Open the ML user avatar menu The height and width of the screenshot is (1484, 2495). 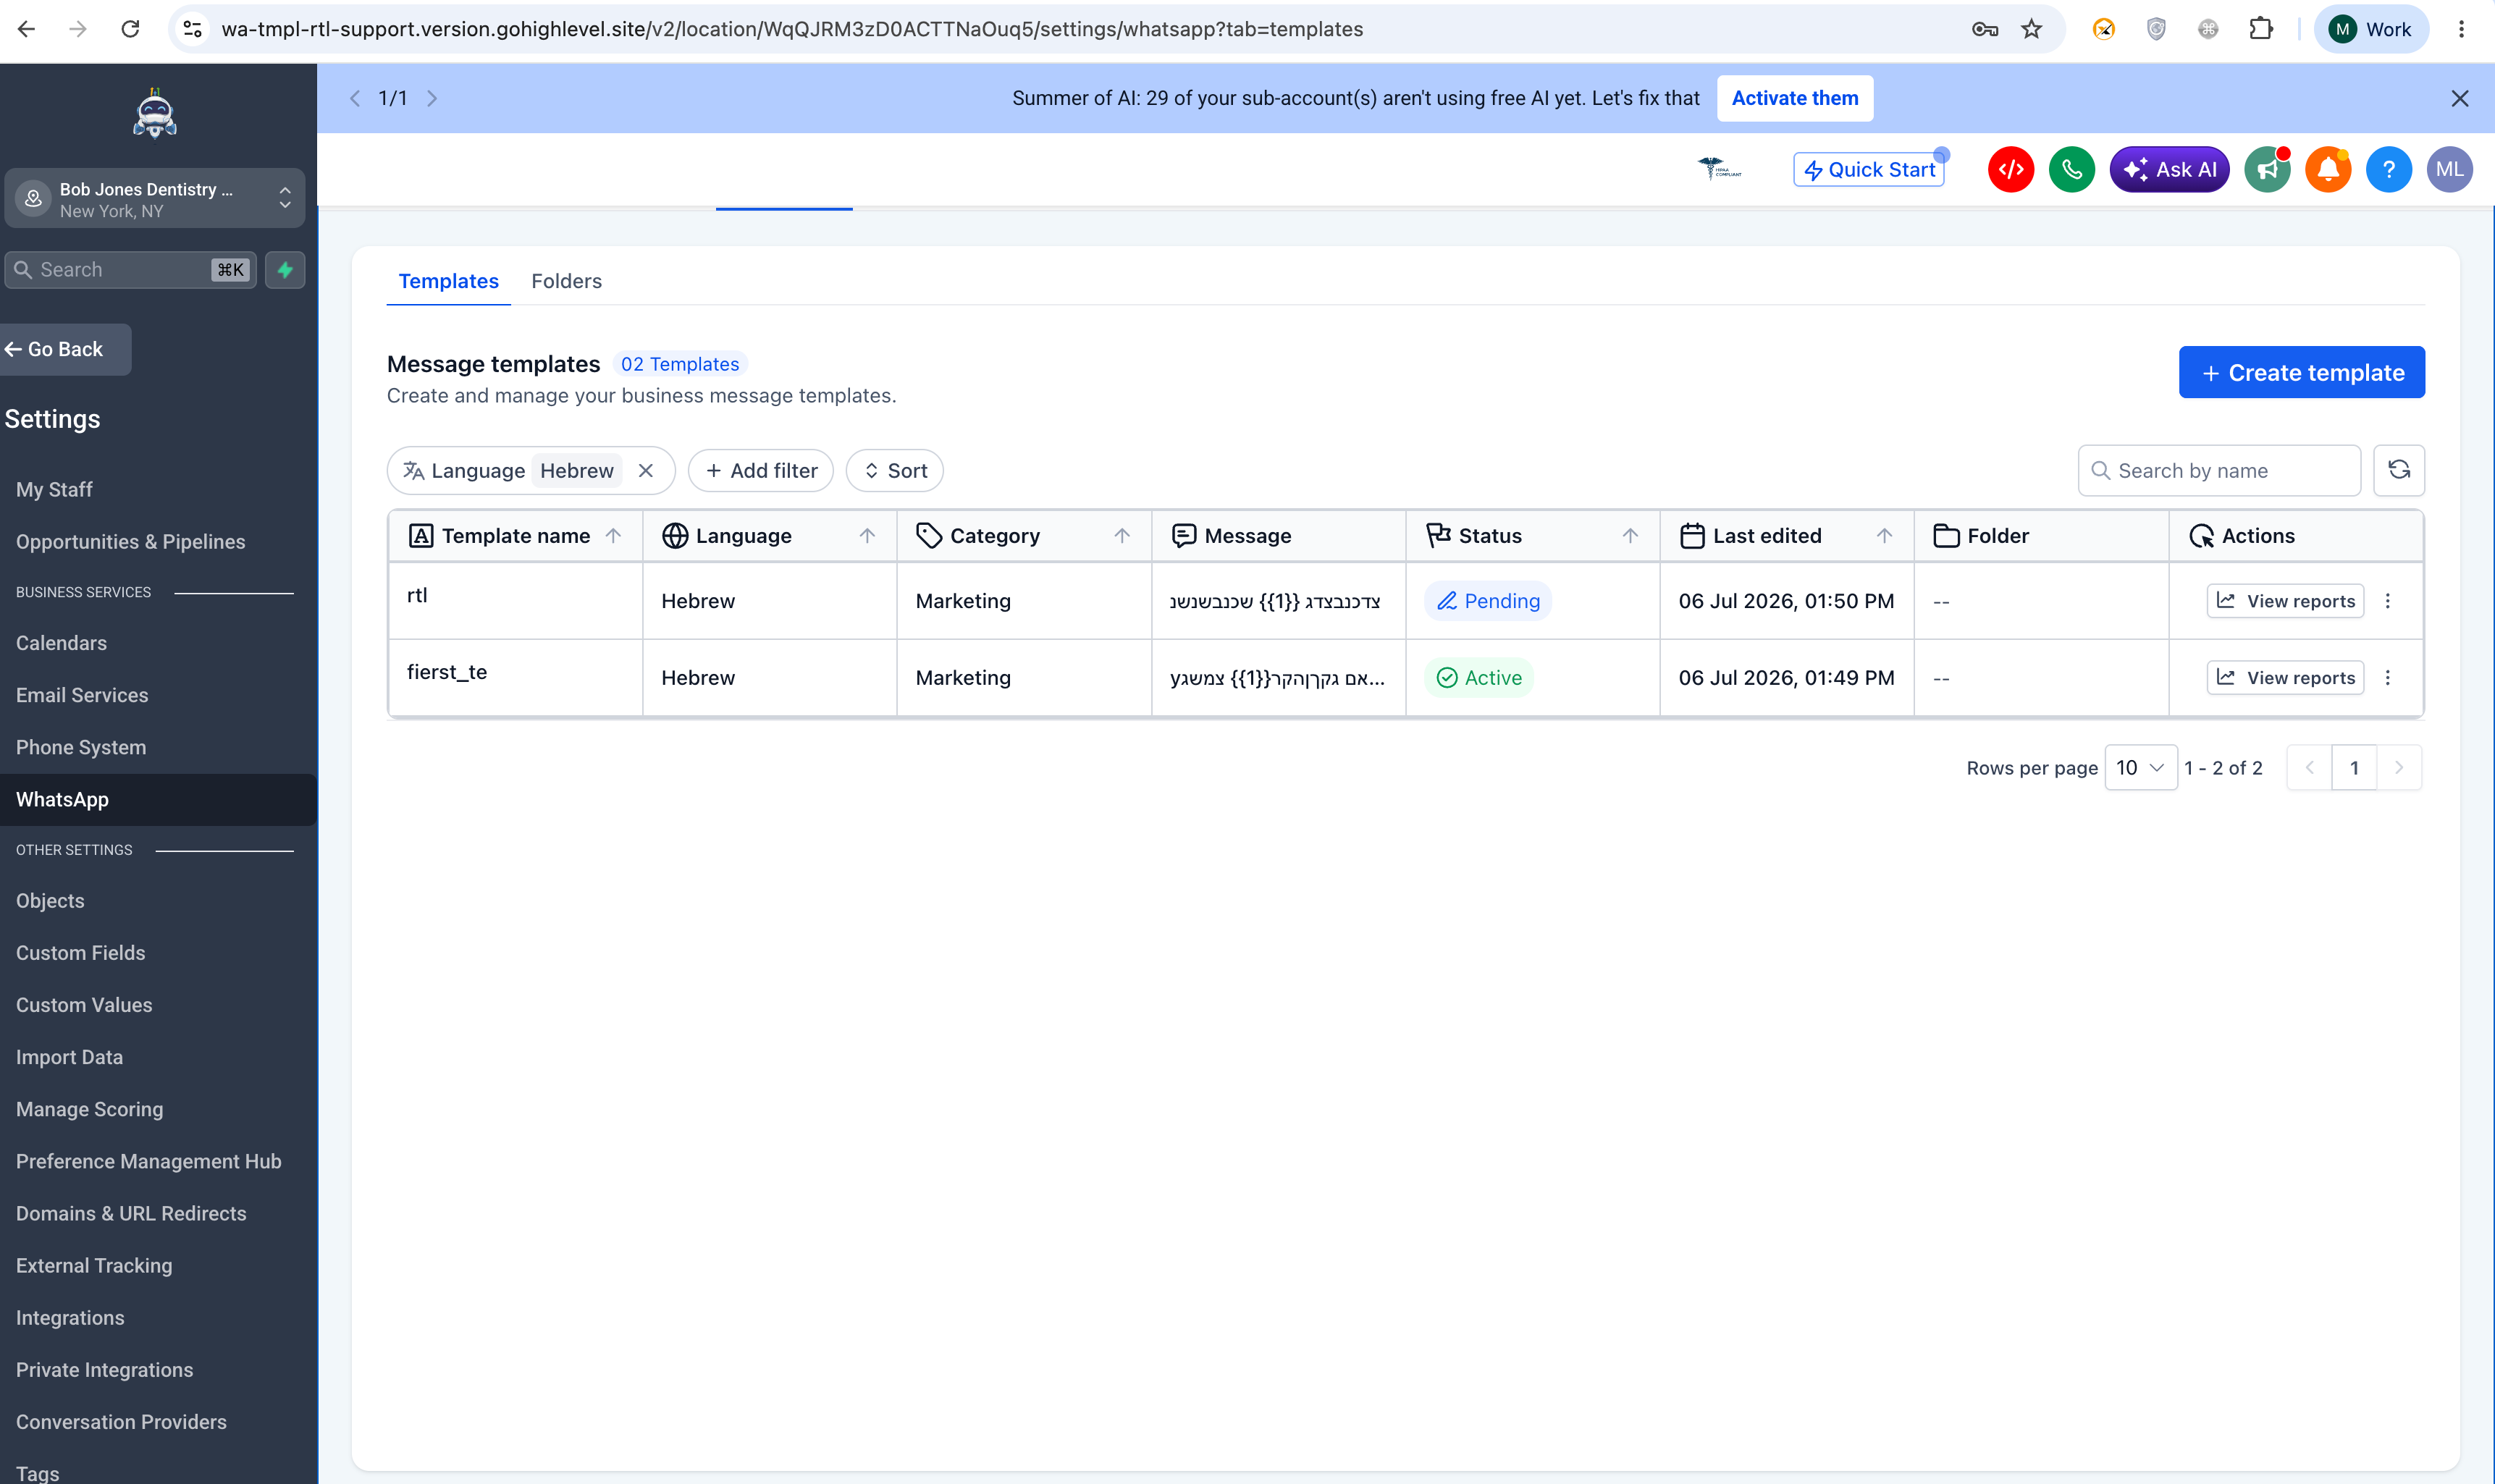coord(2449,169)
